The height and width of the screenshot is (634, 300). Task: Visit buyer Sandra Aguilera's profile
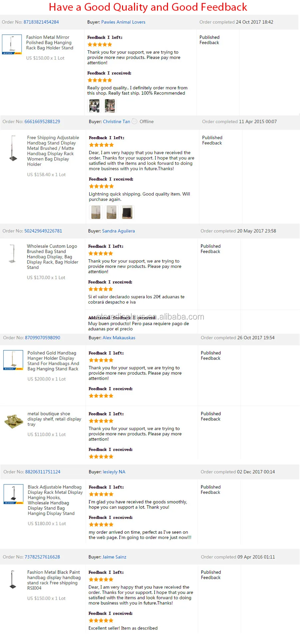tap(118, 231)
